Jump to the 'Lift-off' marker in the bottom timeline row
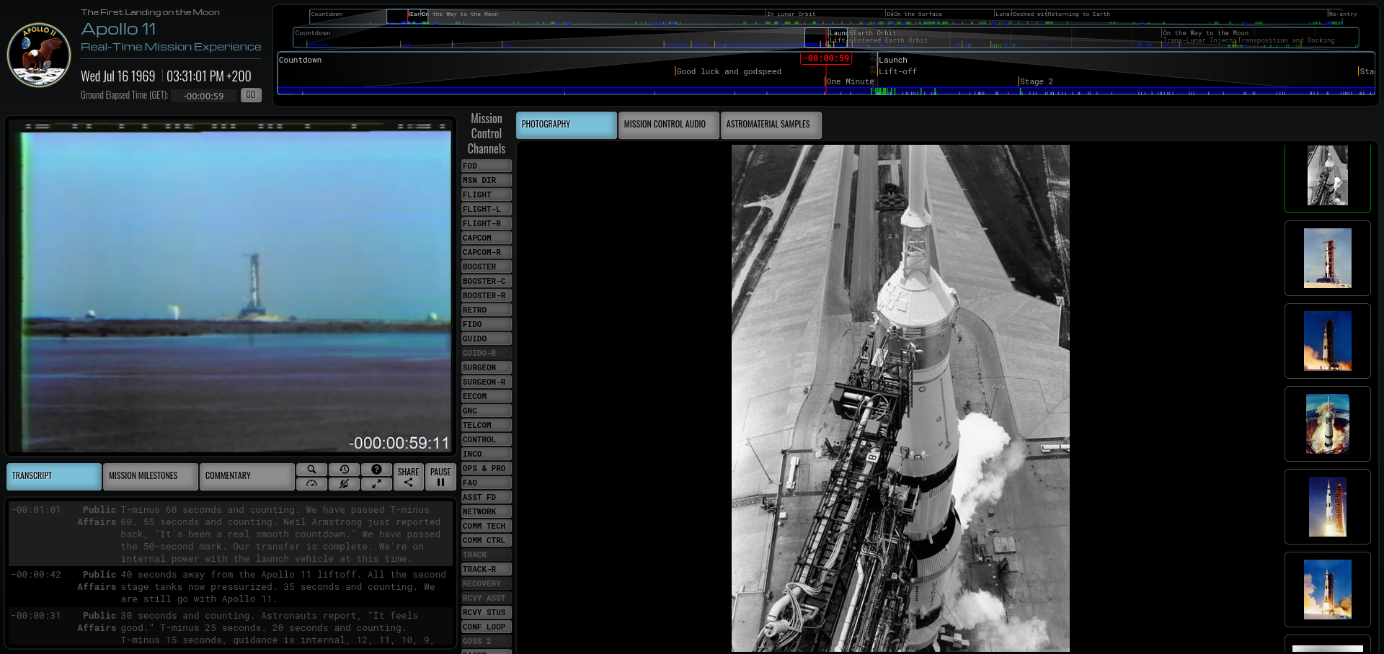Screen dimensions: 1384x654 coord(897,71)
